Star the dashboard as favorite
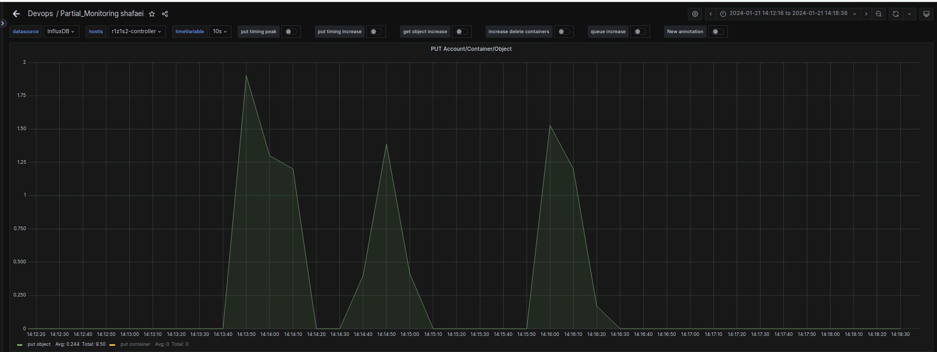937x352 pixels. click(152, 14)
